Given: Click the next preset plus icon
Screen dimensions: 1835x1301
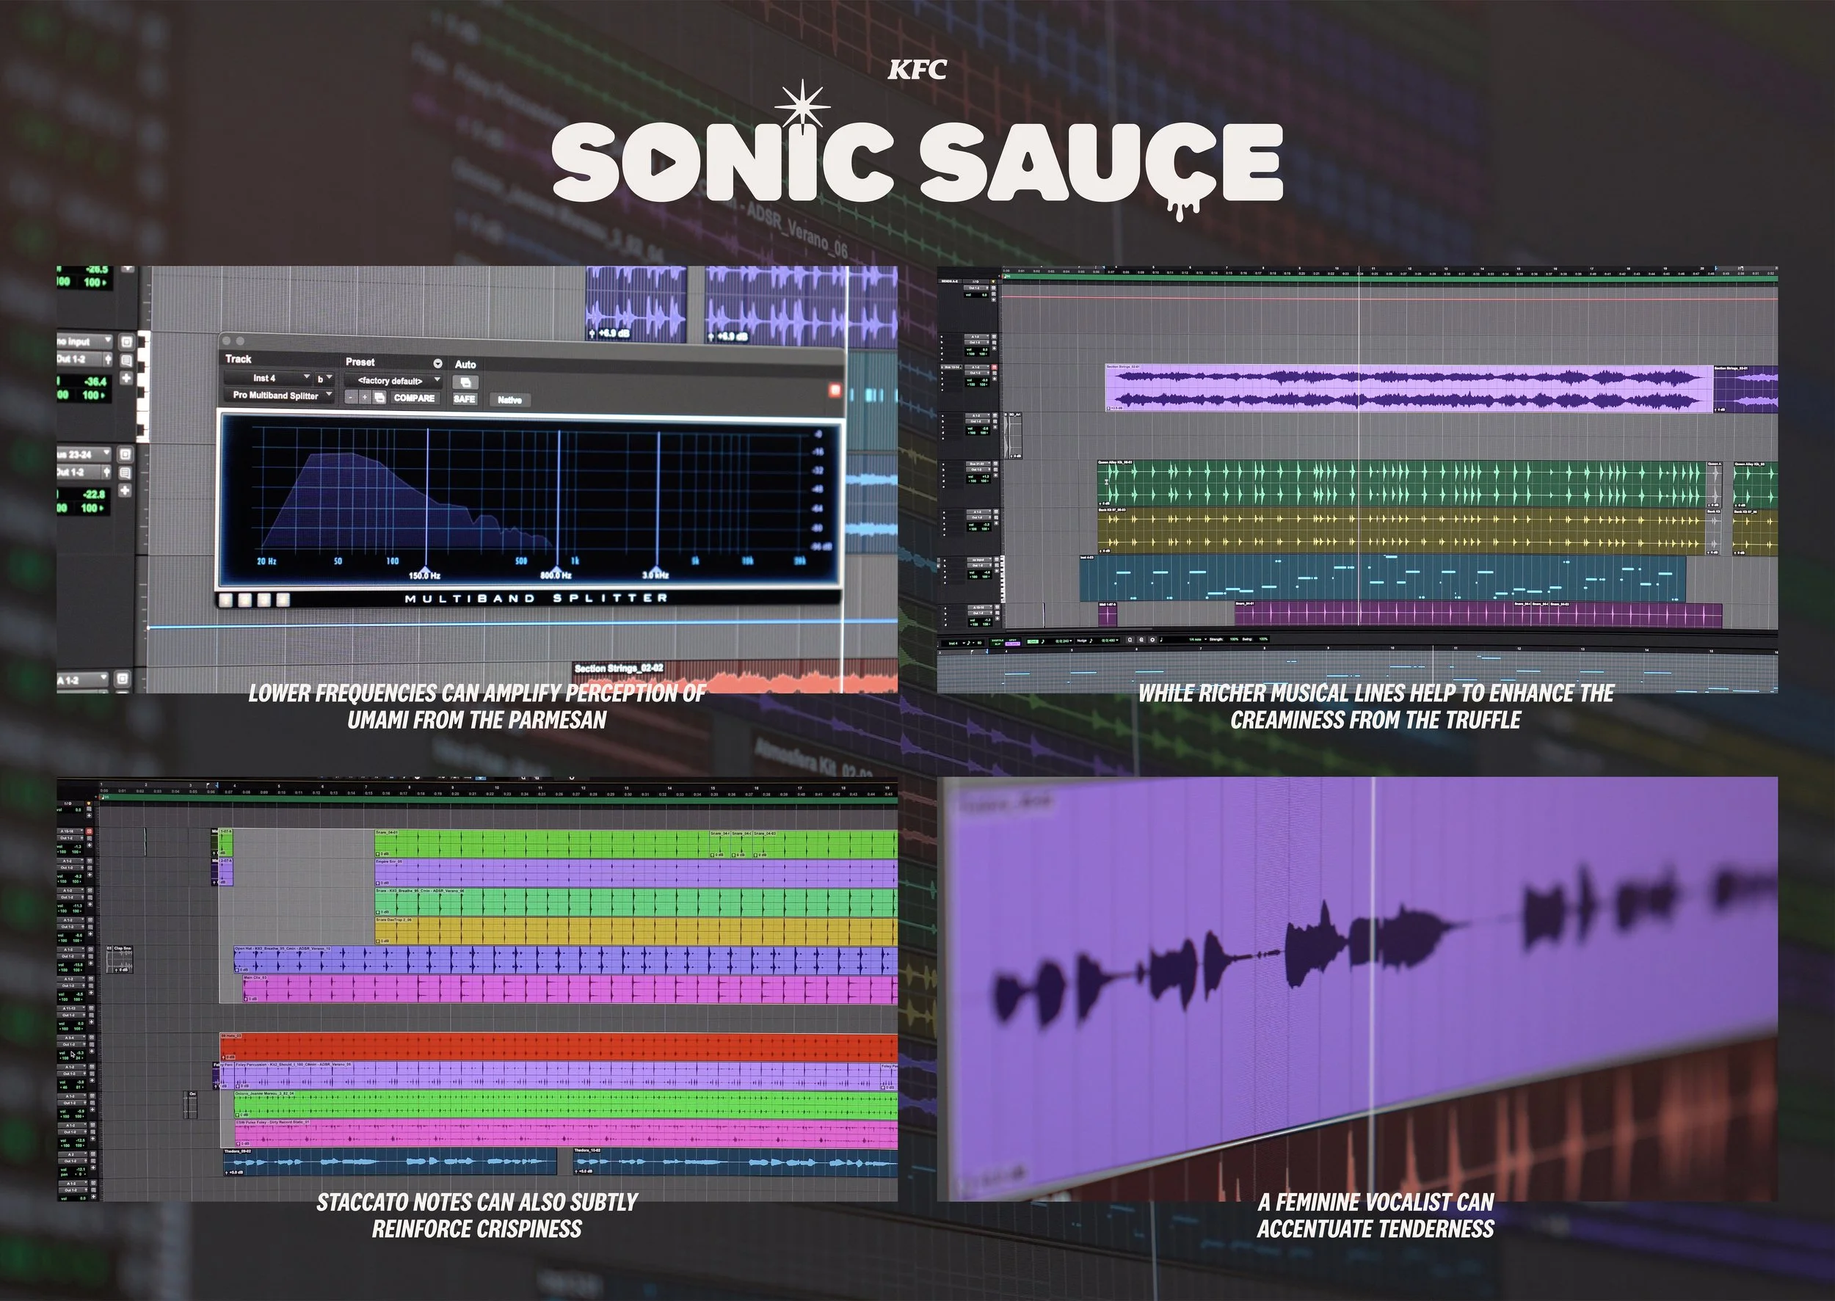Looking at the screenshot, I should (364, 398).
